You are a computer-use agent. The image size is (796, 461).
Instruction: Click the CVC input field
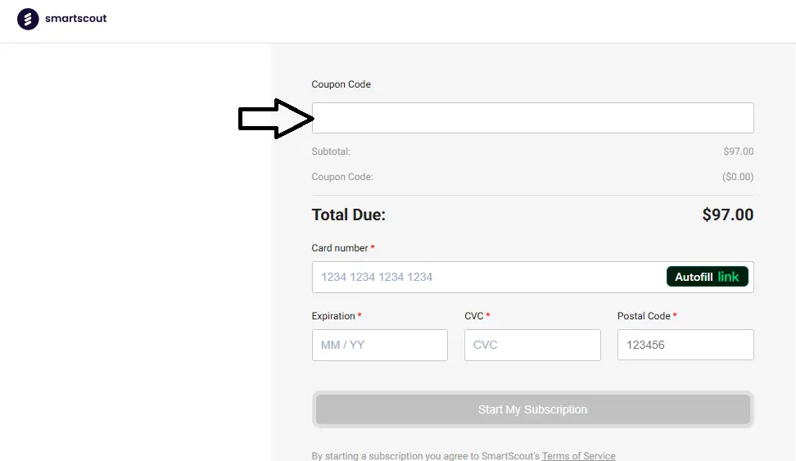tap(532, 346)
